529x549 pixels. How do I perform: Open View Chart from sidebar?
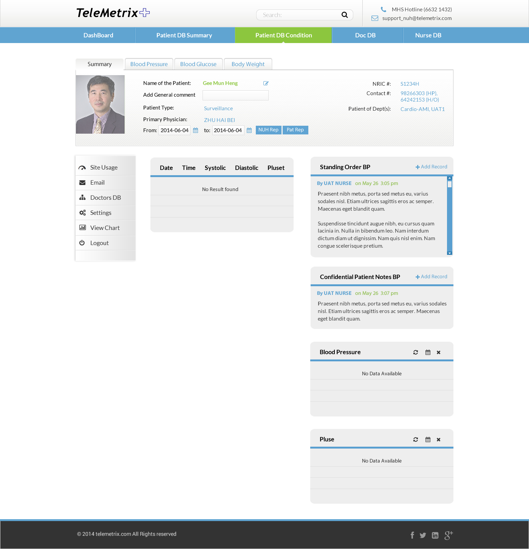point(105,228)
